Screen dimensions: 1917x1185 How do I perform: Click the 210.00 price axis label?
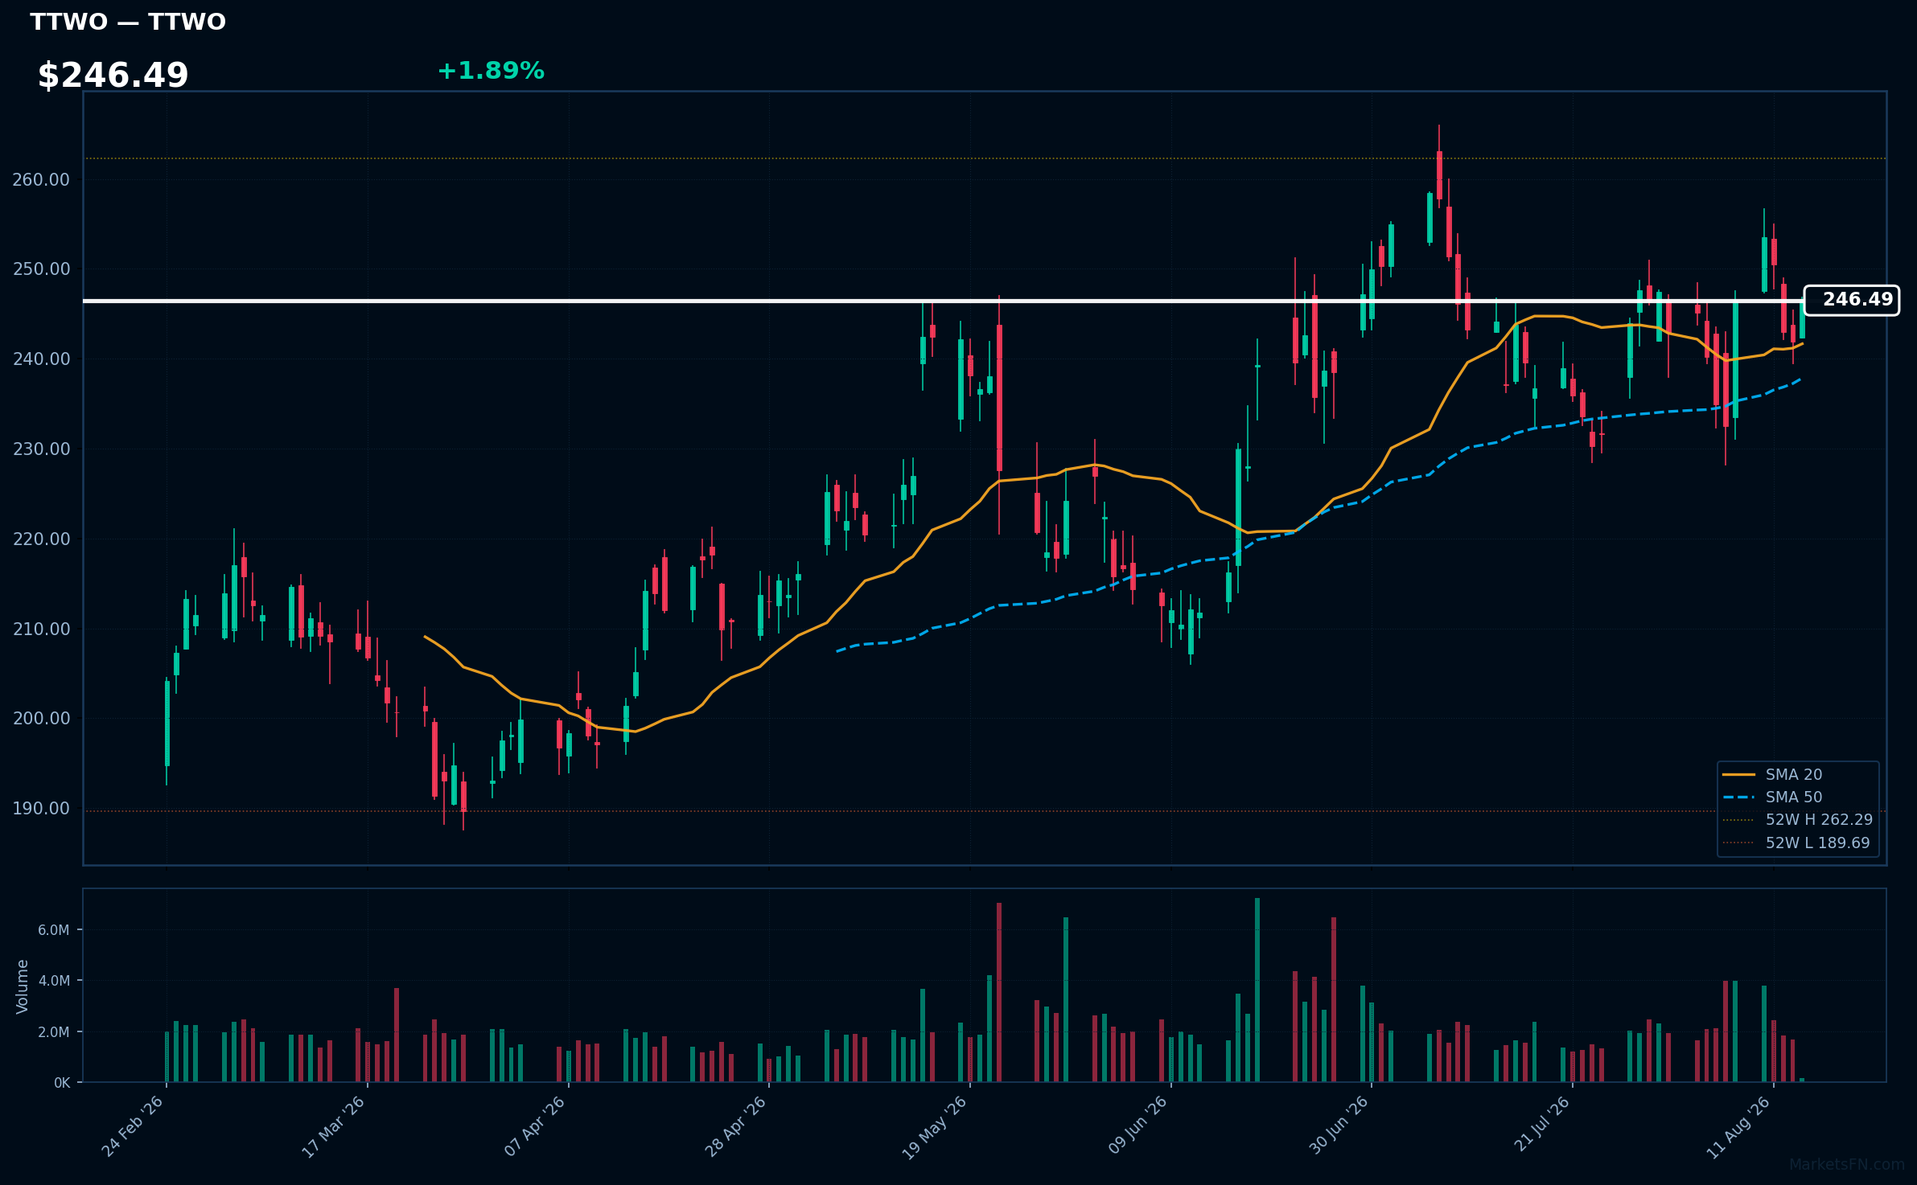[41, 629]
